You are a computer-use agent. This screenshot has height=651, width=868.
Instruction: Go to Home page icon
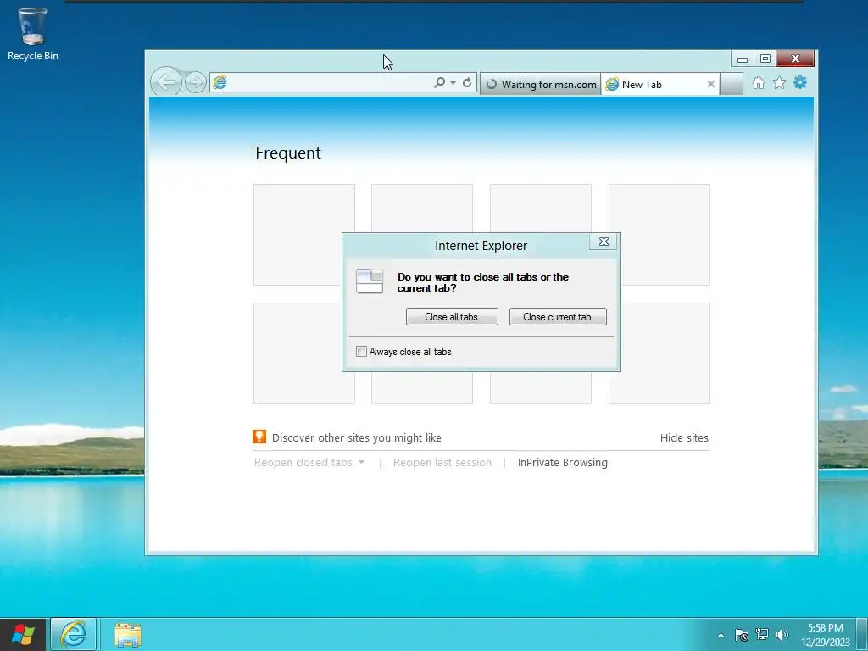coord(759,83)
